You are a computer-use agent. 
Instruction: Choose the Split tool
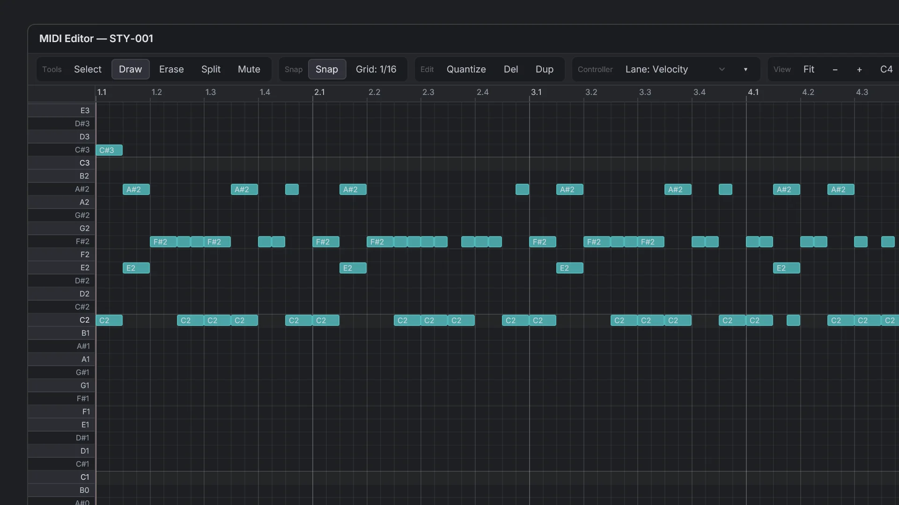pos(211,69)
